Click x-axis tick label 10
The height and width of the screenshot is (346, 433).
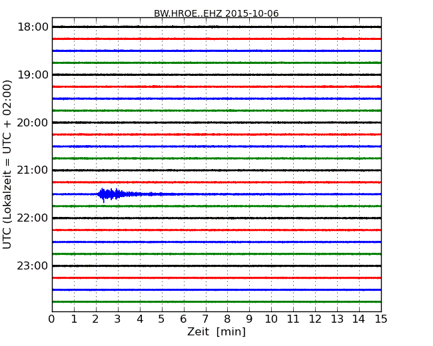(271, 319)
